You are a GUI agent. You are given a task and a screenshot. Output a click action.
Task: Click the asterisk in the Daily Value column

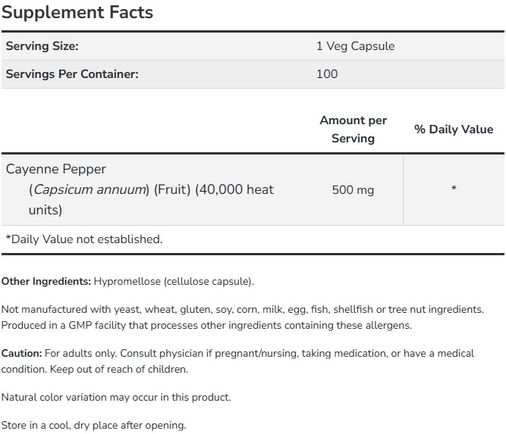(454, 189)
